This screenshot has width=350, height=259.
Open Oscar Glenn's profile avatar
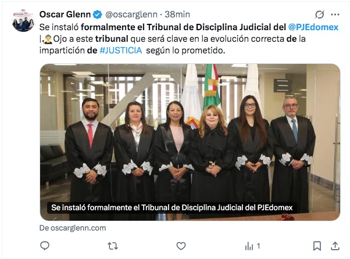point(23,20)
